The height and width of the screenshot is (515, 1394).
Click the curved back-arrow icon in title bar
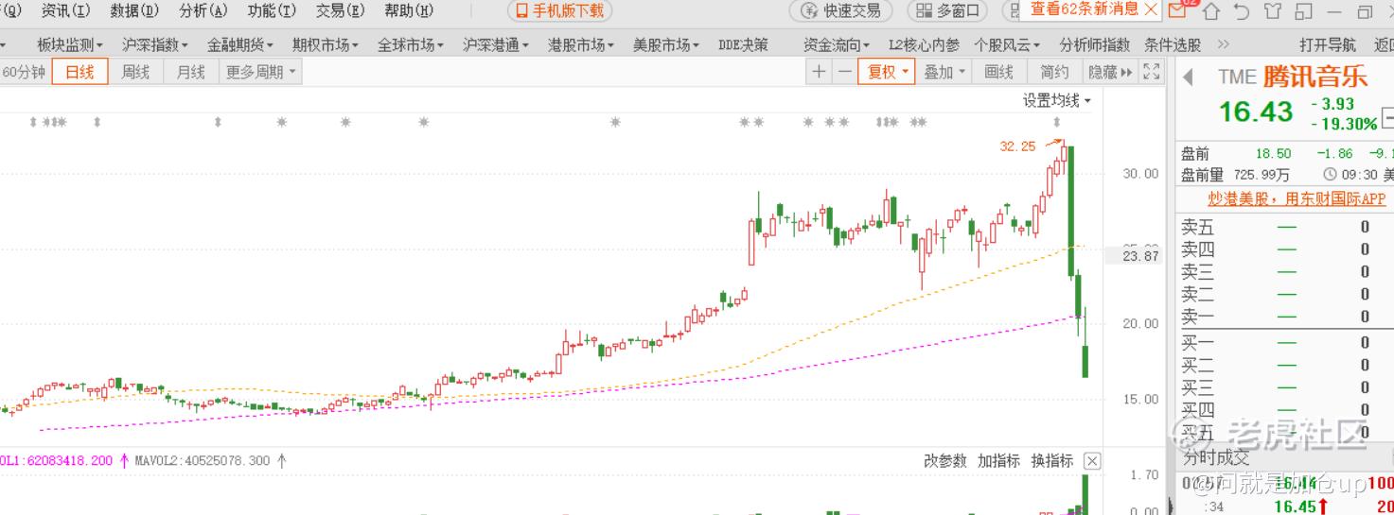1242,11
